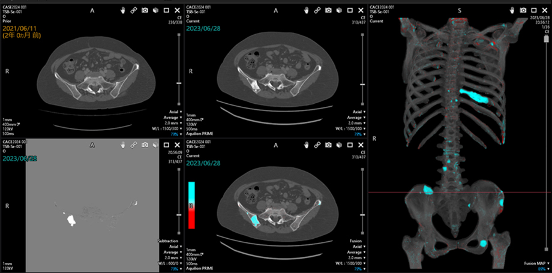Screen dimensions: 552x273
Task: Click the camera icon in the Fusion axial viewport
Action: (x=328, y=145)
